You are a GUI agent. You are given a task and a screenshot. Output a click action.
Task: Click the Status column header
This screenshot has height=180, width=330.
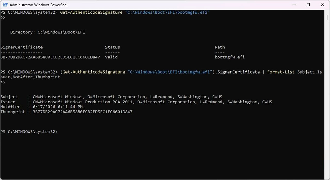[112, 47]
